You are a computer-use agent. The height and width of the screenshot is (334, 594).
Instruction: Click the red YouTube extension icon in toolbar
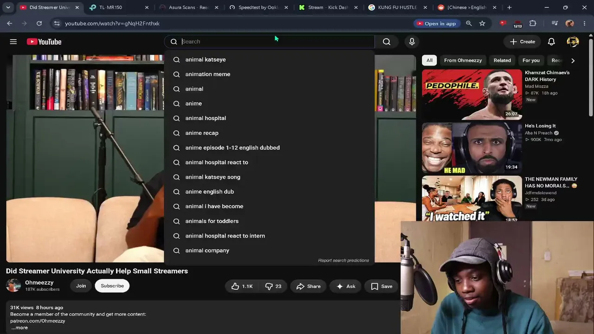point(503,23)
